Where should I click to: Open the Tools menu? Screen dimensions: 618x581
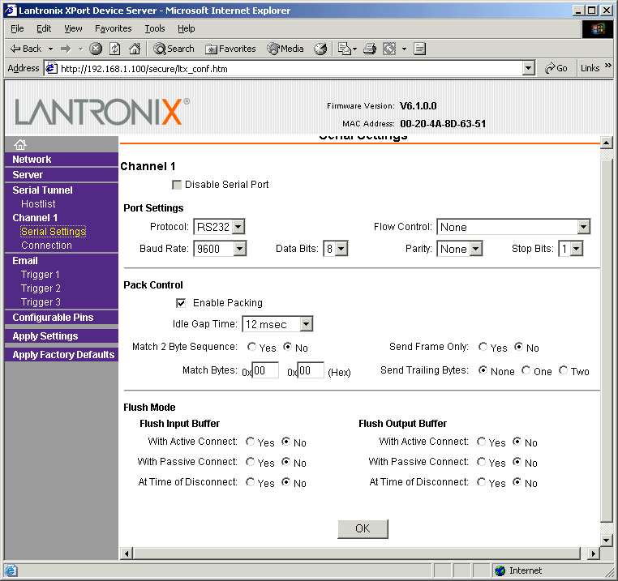(x=154, y=28)
